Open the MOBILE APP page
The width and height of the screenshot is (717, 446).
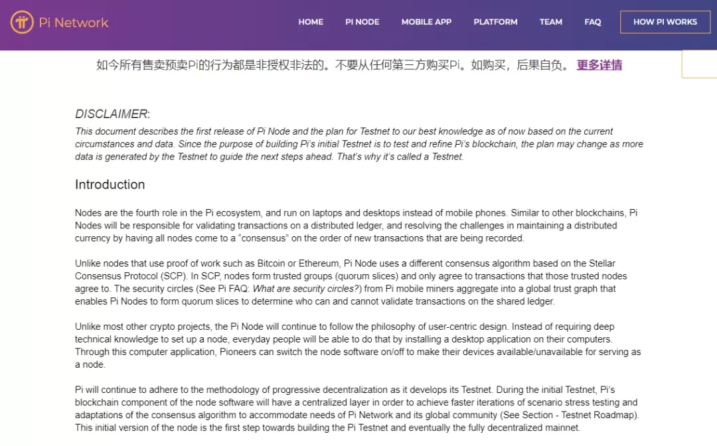coord(426,22)
